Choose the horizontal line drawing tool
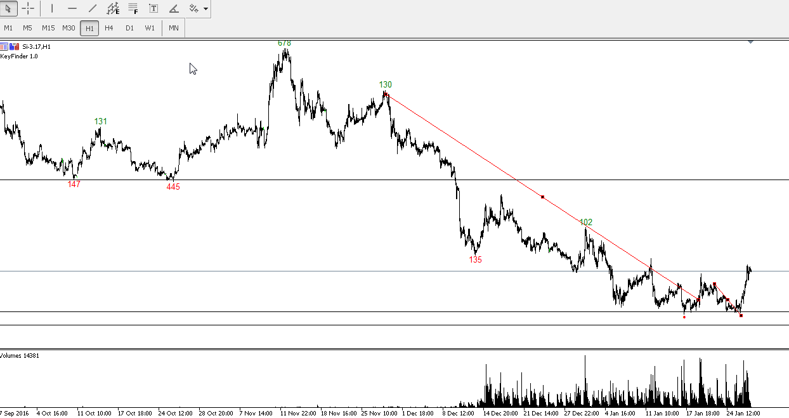789x418 pixels. (72, 9)
